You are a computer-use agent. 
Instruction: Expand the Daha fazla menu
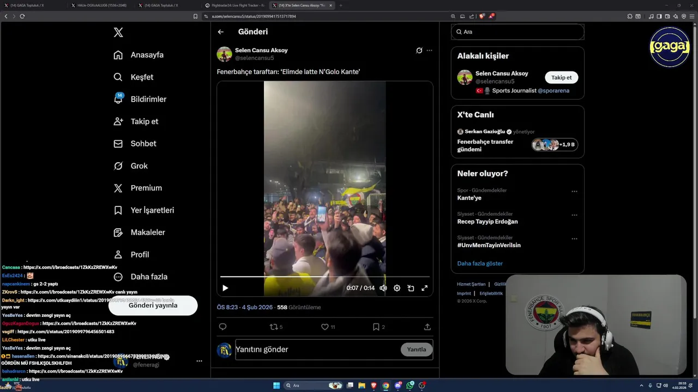pos(140,277)
